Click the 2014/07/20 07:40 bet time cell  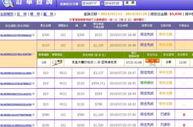click(x=123, y=115)
